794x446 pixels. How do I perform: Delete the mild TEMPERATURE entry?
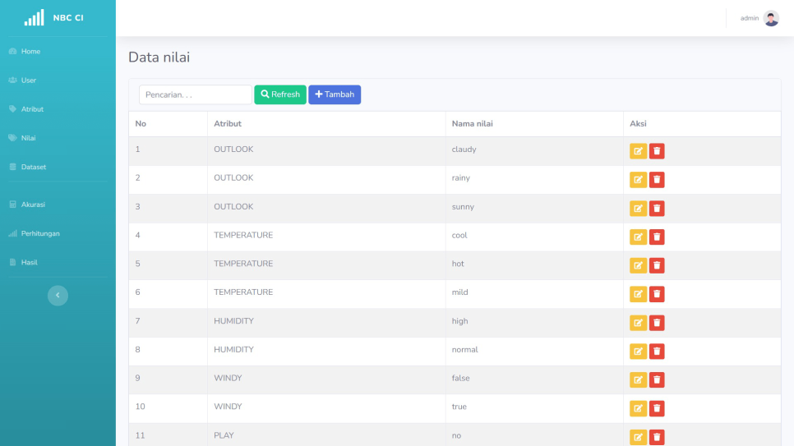657,294
